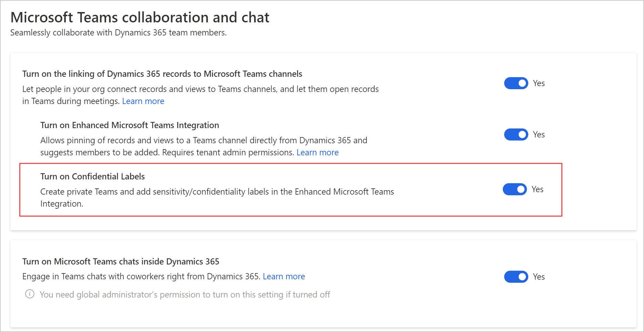This screenshot has width=644, height=332.
Task: Turn off Microsoft Teams chats inside Dynamics 365
Action: pos(516,277)
